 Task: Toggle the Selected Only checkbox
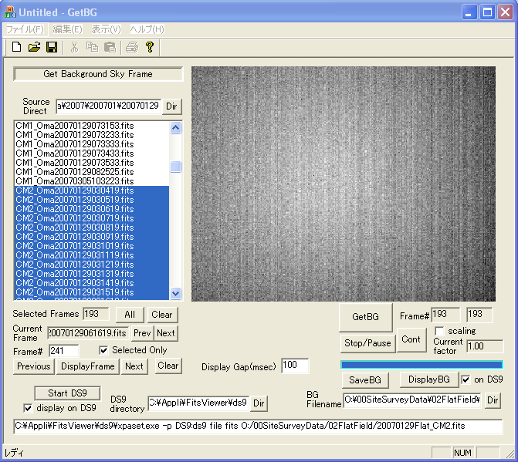click(x=104, y=351)
